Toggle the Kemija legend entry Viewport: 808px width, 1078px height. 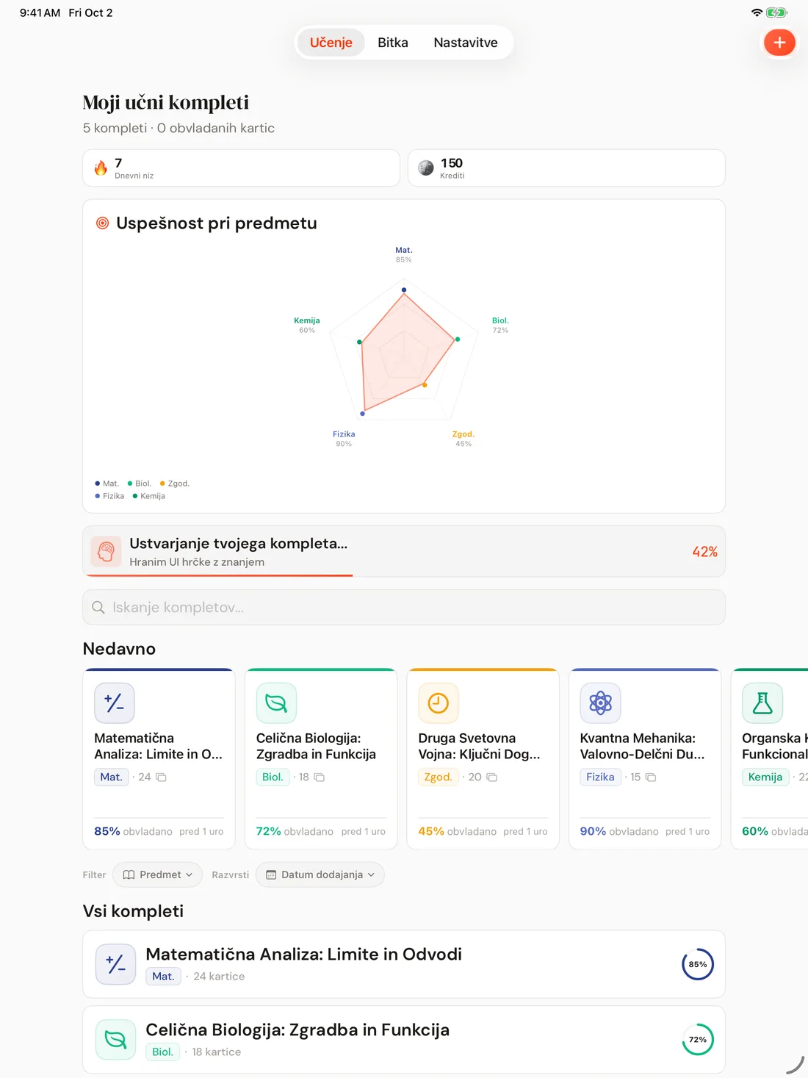148,496
